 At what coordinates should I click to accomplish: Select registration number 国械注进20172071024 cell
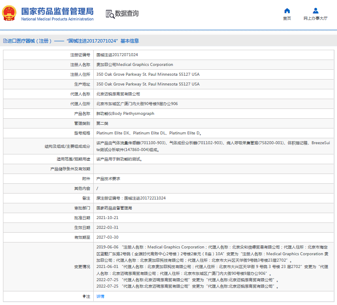pyautogui.click(x=117, y=55)
